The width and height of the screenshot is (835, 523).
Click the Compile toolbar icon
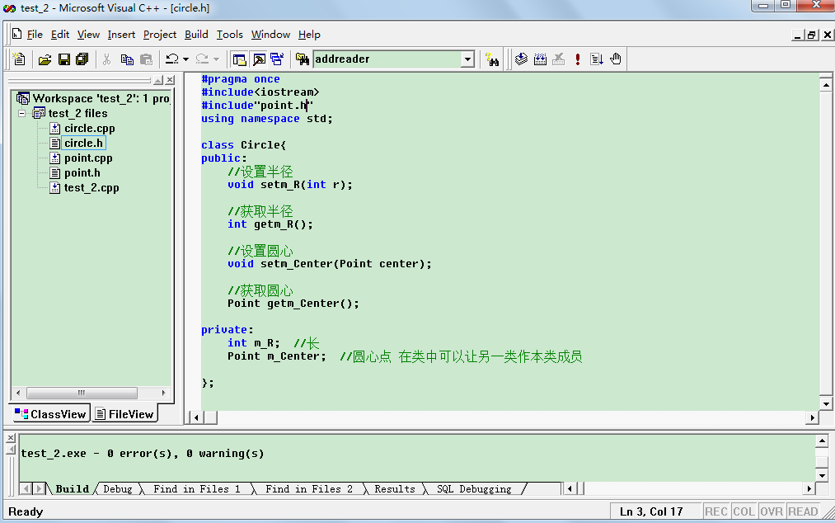(521, 59)
